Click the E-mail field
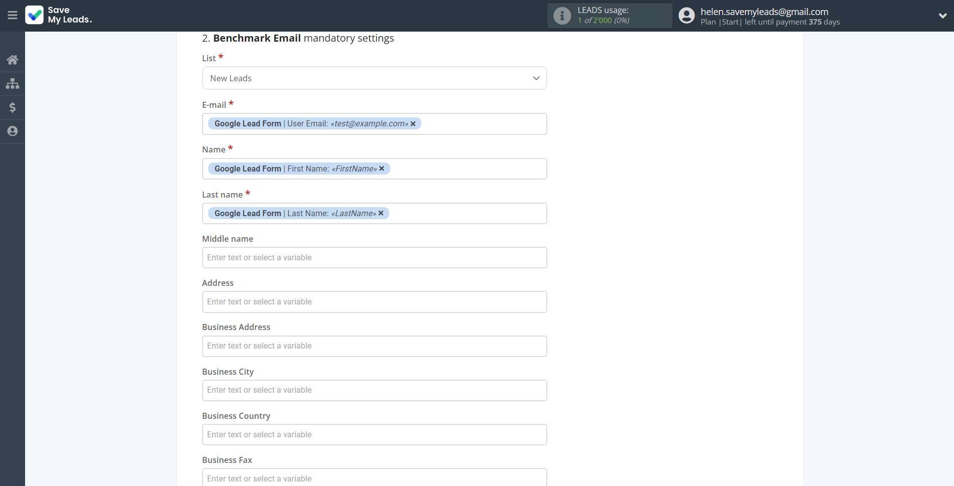Image resolution: width=954 pixels, height=486 pixels. coord(374,124)
